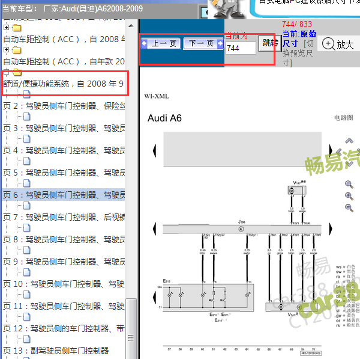The image size is (360, 359).
Task: Open tree entry 页 3
Action: pos(64,129)
